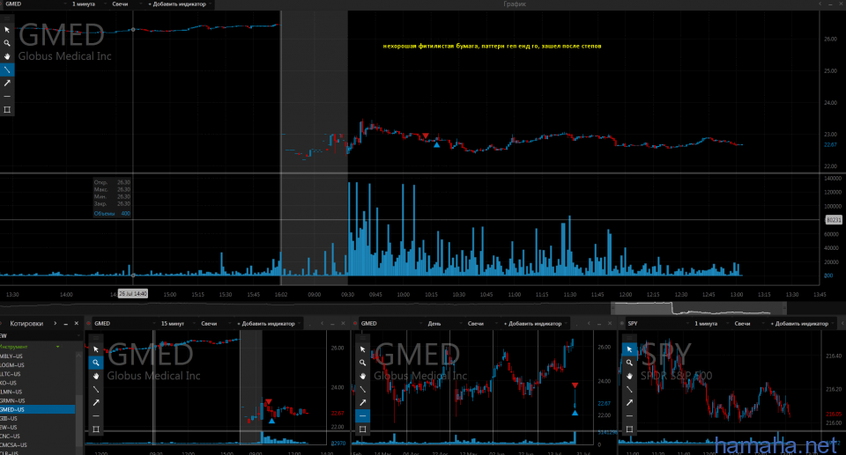Activate the line tool in daily GMED chart
Screen dimensions: 846x455
[362, 389]
